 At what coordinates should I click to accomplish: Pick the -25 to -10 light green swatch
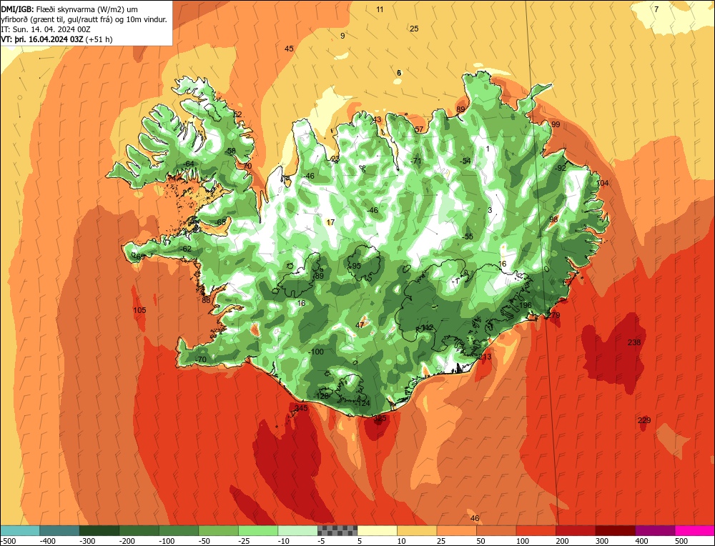pyautogui.click(x=258, y=530)
